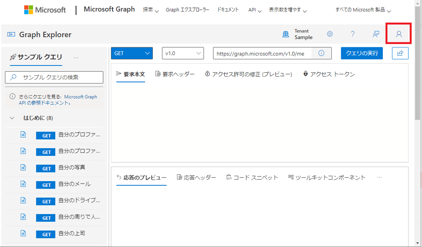Open the feedback icon
This screenshot has height=247, width=422.
tap(376, 34)
